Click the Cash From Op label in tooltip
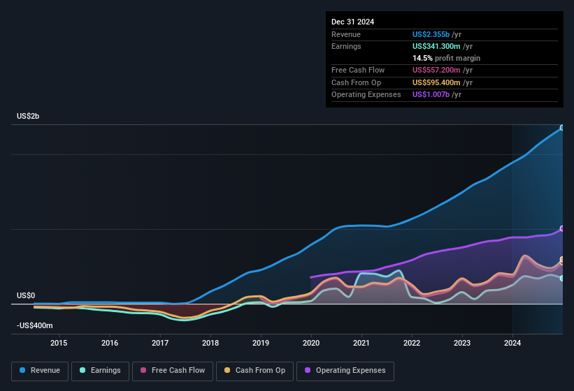Viewport: 574px width, 391px height. click(356, 82)
